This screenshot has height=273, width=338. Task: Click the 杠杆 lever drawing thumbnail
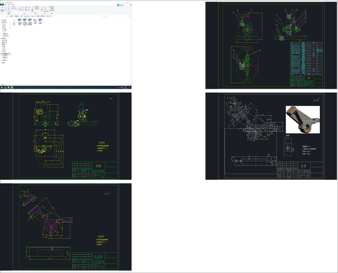[271, 136]
